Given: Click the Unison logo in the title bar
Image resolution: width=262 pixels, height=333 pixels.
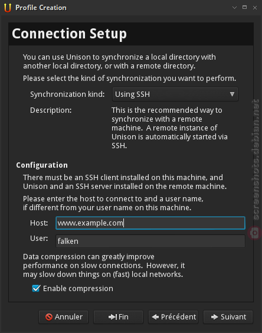Looking at the screenshot, I should pyautogui.click(x=8, y=8).
